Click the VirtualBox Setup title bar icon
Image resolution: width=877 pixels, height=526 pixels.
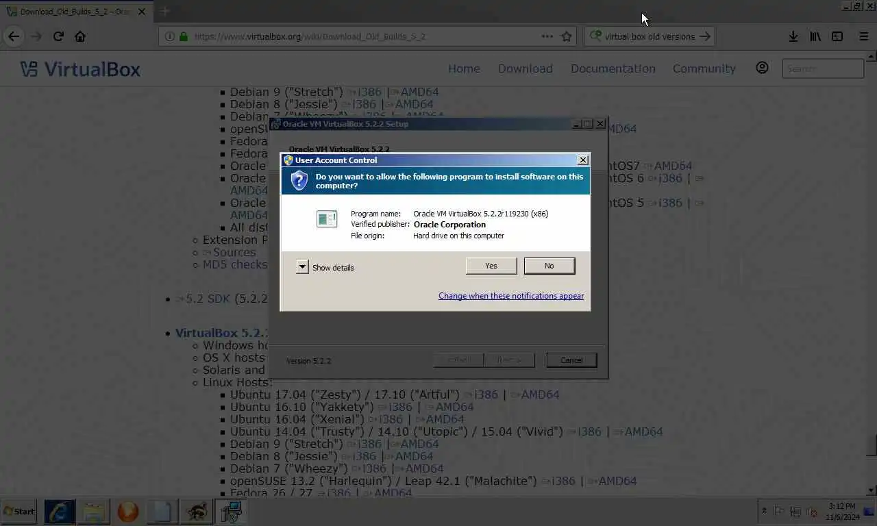(x=275, y=124)
